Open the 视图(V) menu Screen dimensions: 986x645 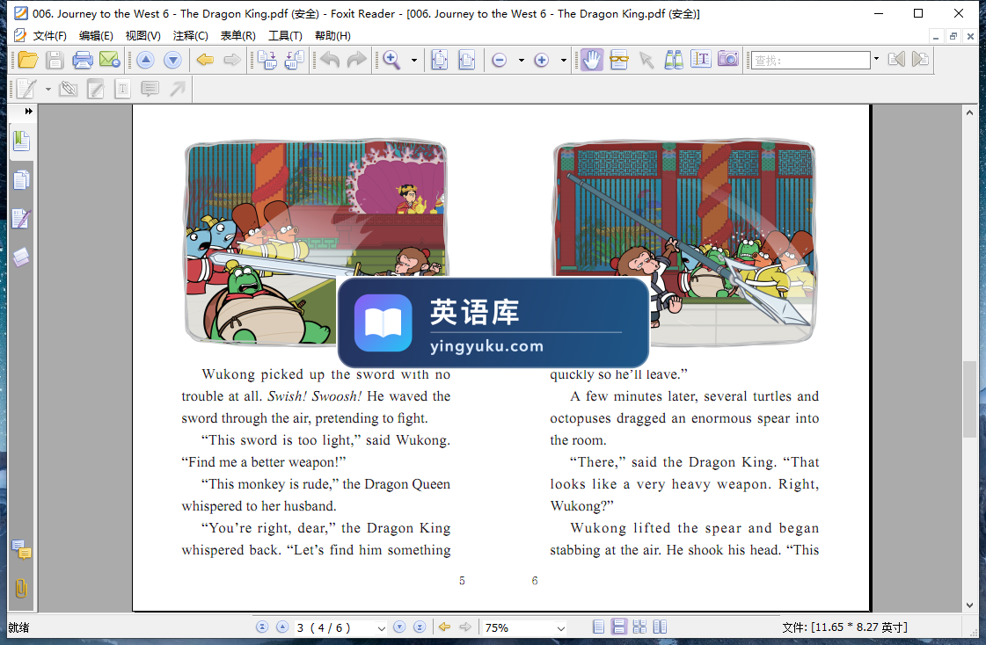pos(142,36)
